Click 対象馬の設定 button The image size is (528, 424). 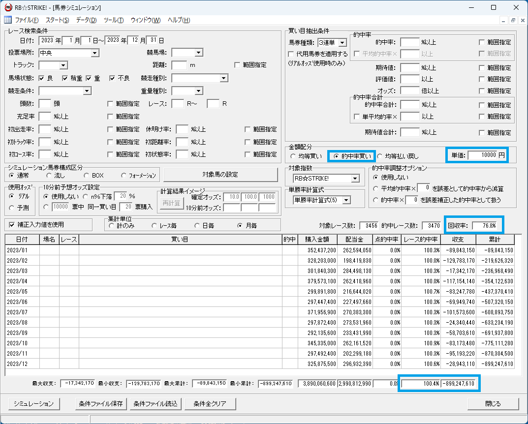[x=220, y=175]
